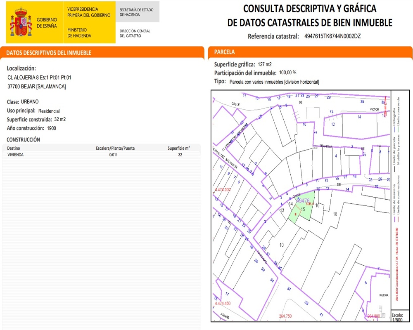Click the Gobierno de España logo text
Image resolution: width=413 pixels, height=330 pixels.
pyautogui.click(x=47, y=23)
